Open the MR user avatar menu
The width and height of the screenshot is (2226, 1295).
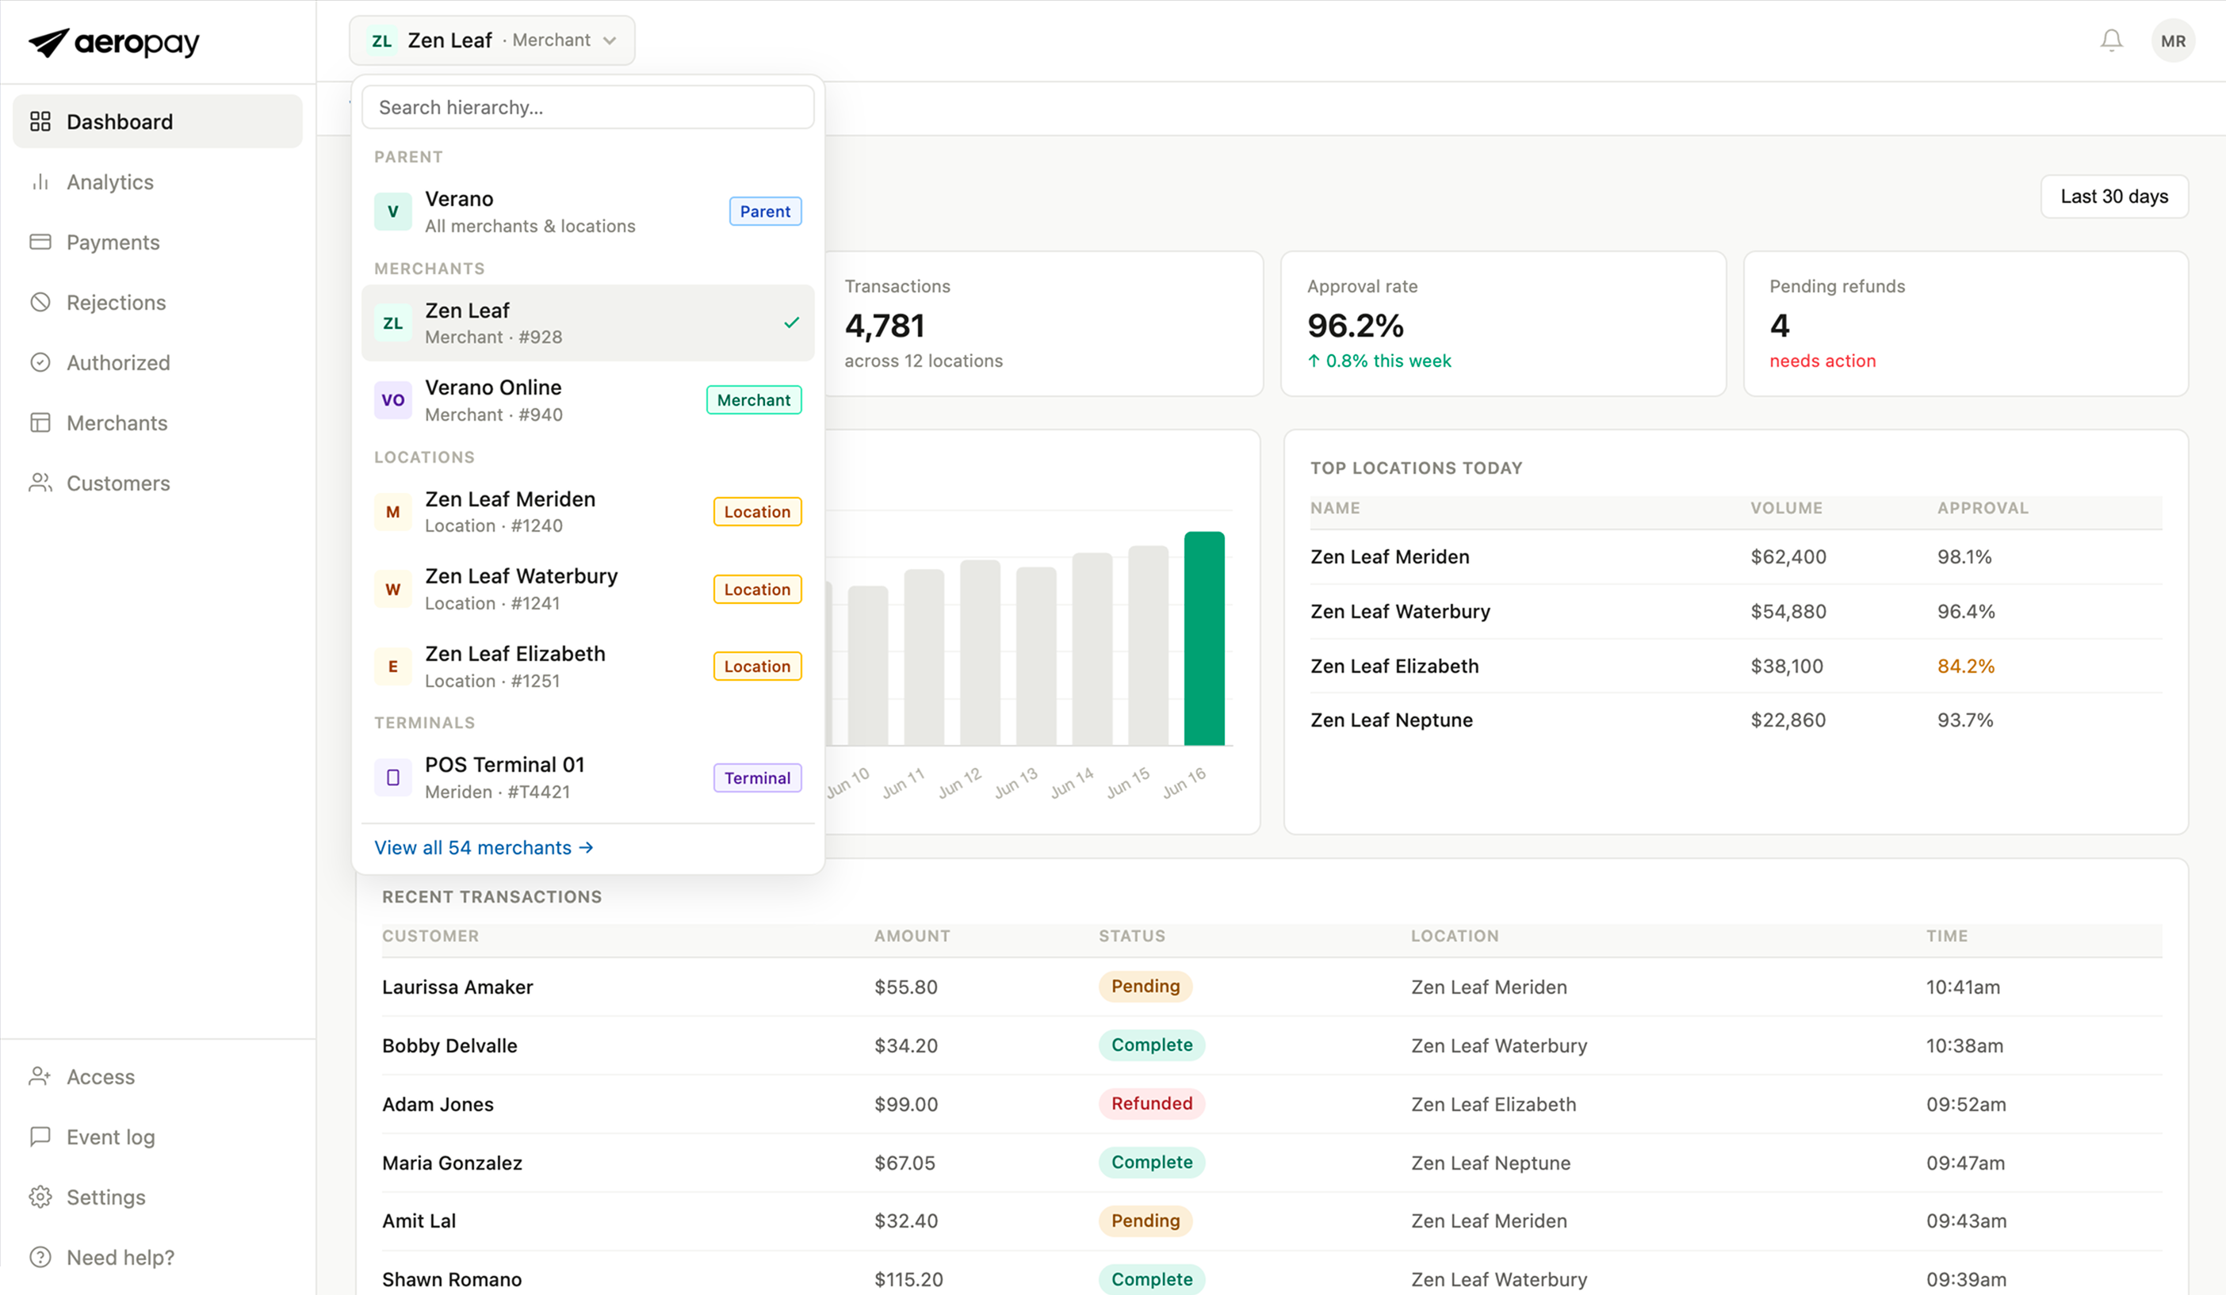(2173, 40)
